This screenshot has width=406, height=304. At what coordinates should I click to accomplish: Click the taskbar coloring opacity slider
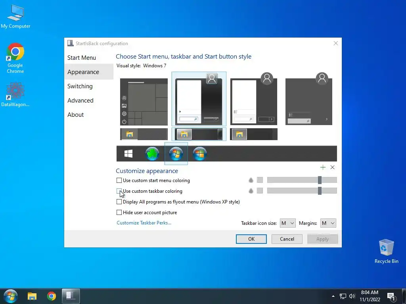(302, 191)
